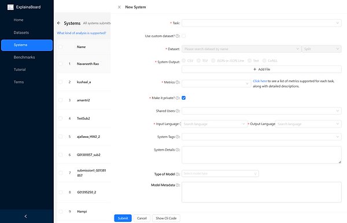347x223 pixels.
Task: Open the Benchmarks page
Action: click(x=27, y=57)
